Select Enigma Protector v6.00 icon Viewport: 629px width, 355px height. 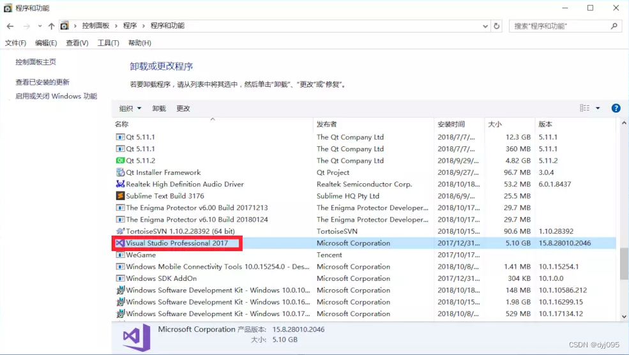point(120,208)
